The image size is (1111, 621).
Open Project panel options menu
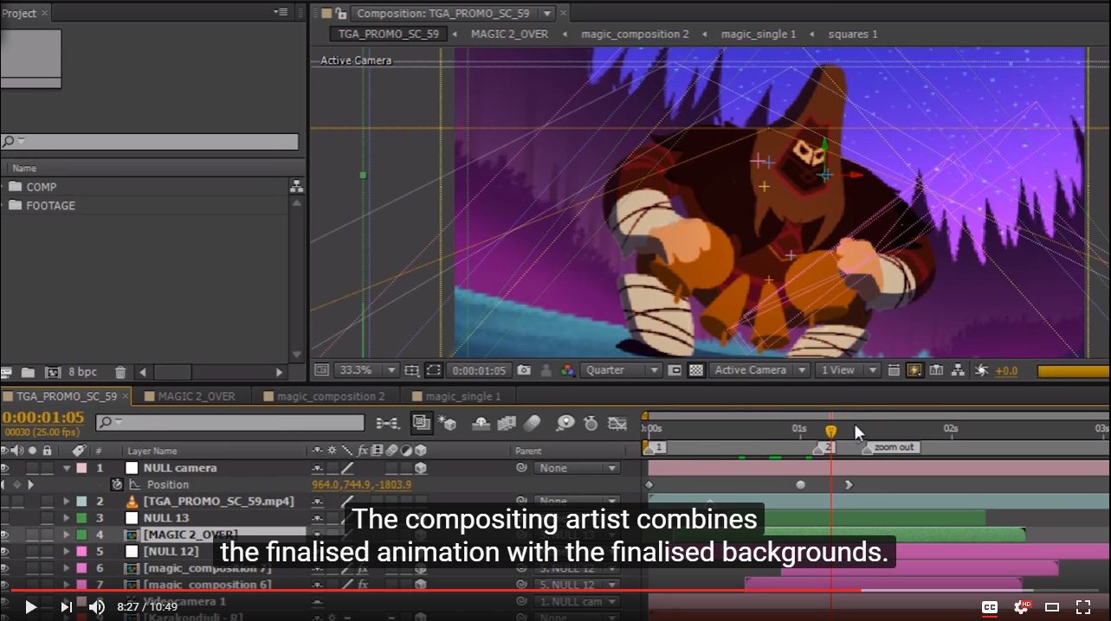pyautogui.click(x=281, y=11)
